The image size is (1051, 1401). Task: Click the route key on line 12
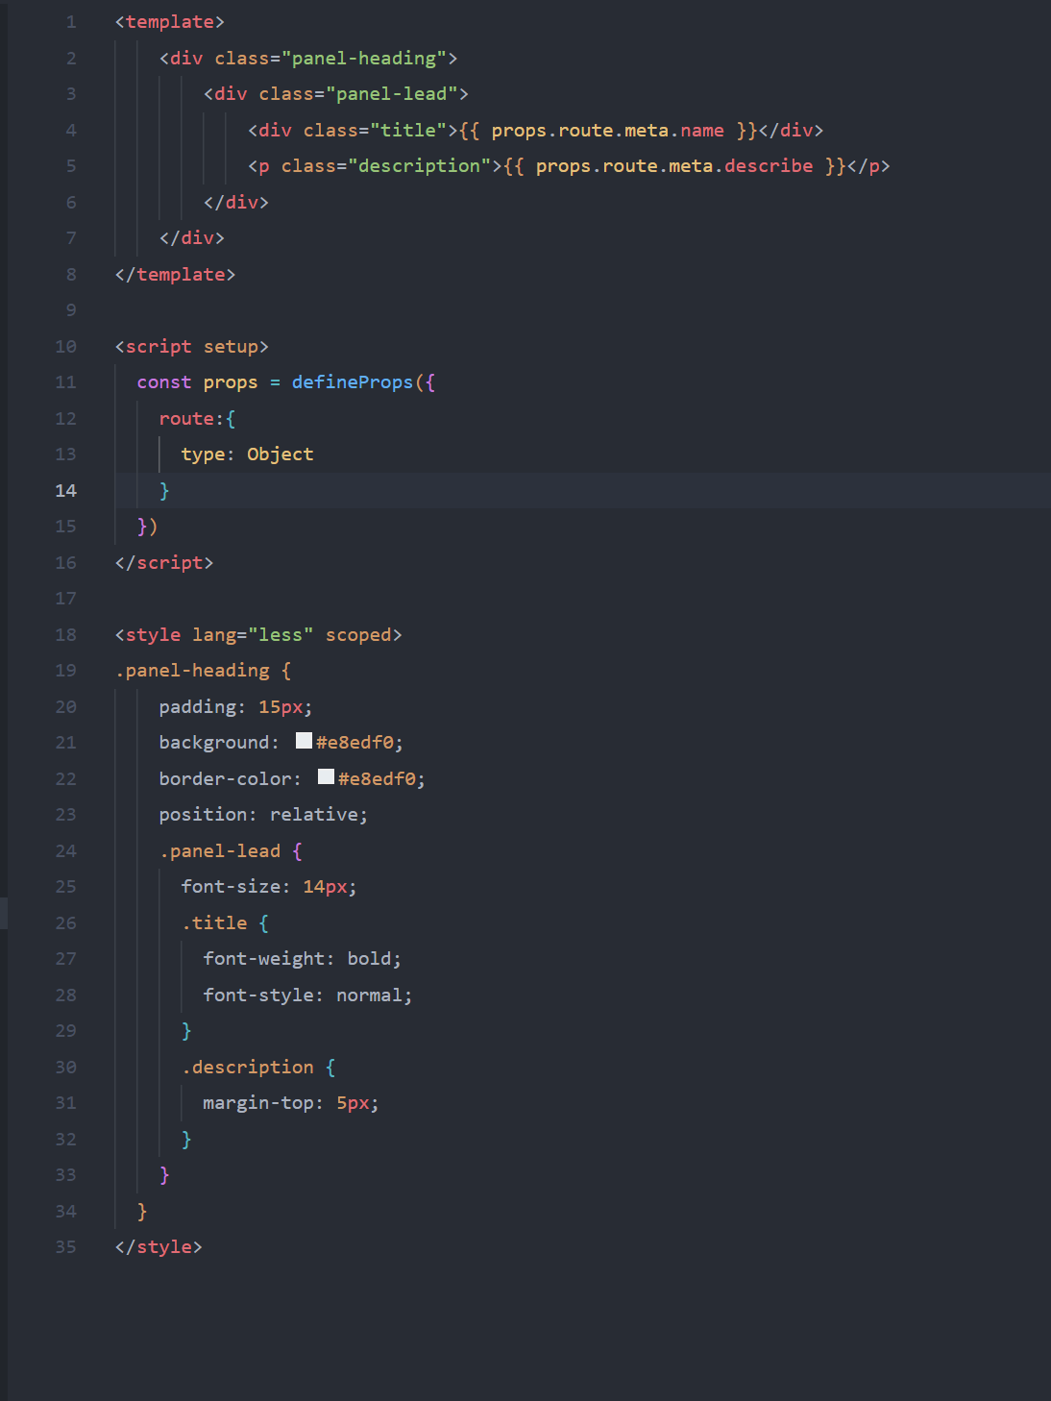(x=185, y=418)
